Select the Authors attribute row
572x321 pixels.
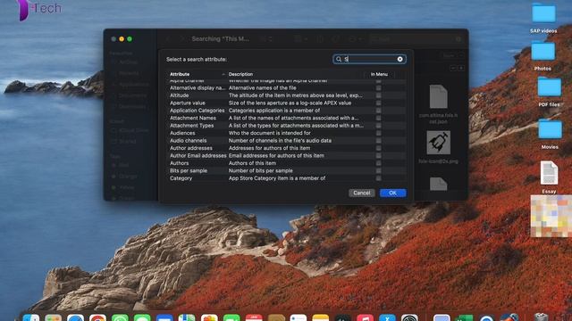click(286, 163)
